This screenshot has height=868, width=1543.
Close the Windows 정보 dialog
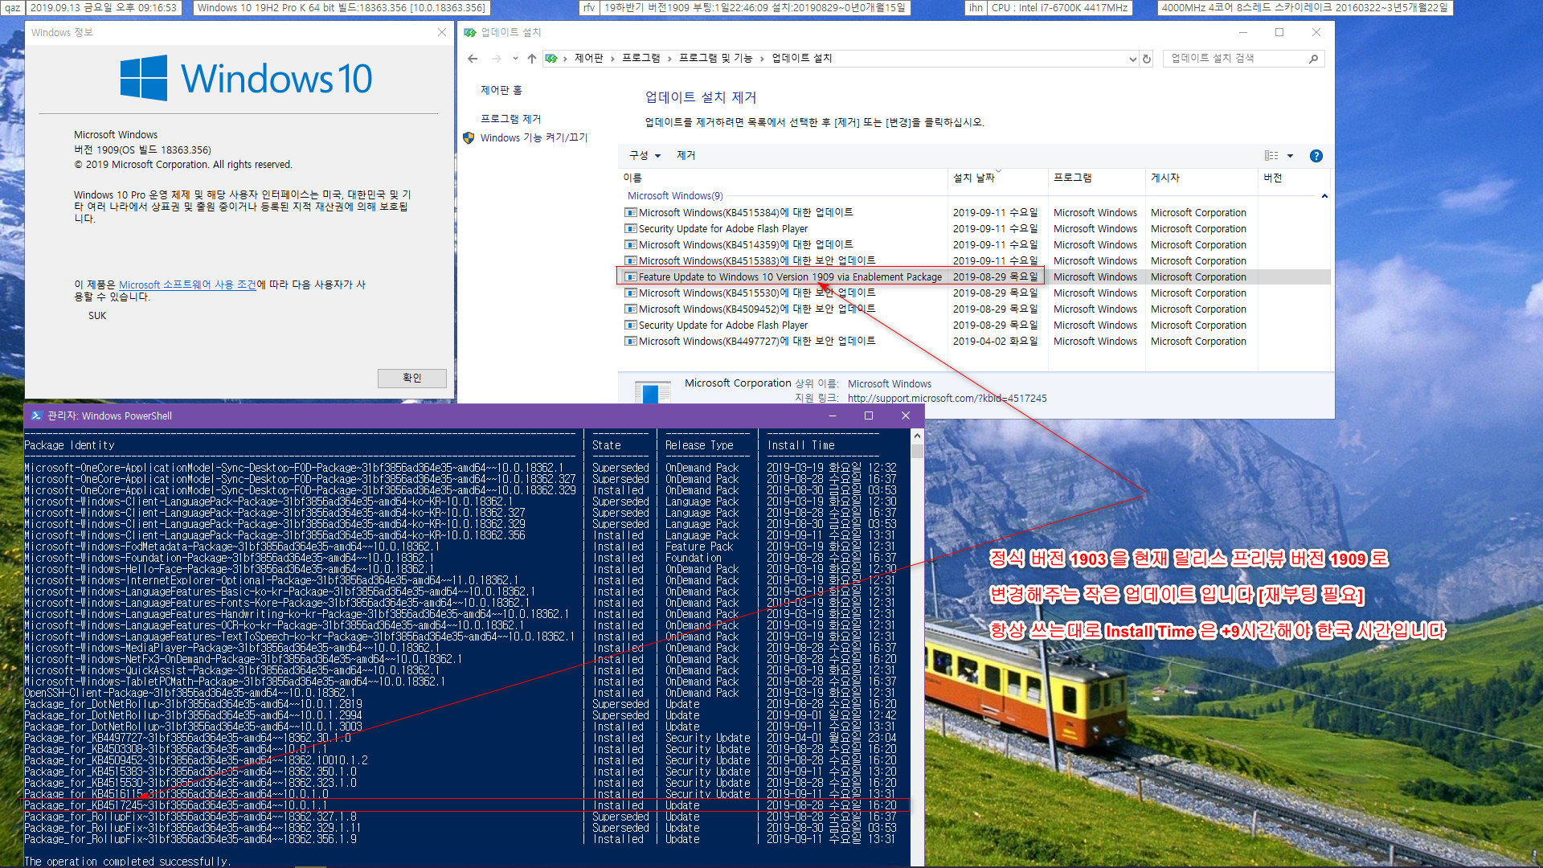441,32
